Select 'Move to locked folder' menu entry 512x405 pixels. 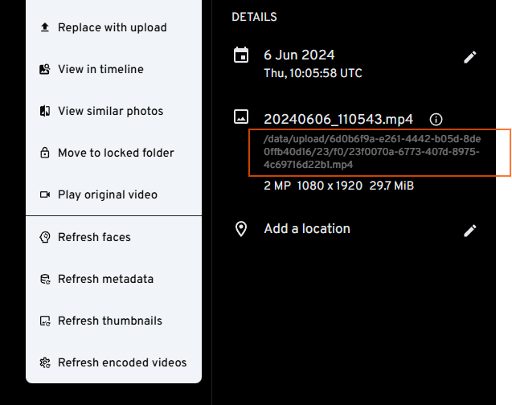point(116,153)
